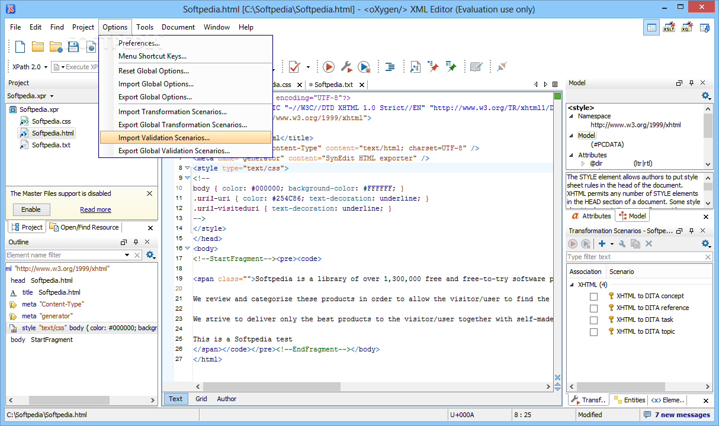Check the XHTML to DITA concept box
The image size is (719, 426).
(x=593, y=296)
